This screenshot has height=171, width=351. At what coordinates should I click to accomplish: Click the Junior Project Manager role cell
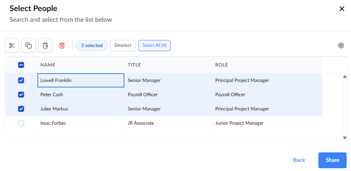point(267,123)
